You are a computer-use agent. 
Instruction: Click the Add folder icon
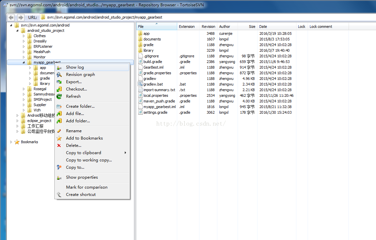59,121
